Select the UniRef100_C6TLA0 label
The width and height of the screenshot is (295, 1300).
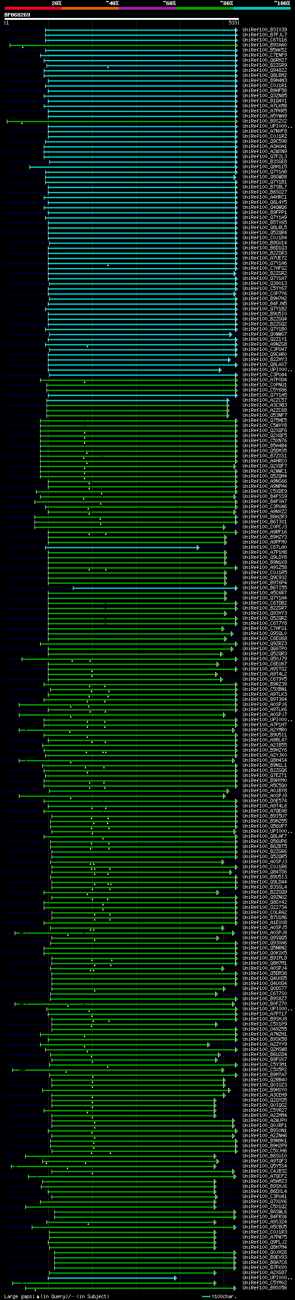coord(265,547)
